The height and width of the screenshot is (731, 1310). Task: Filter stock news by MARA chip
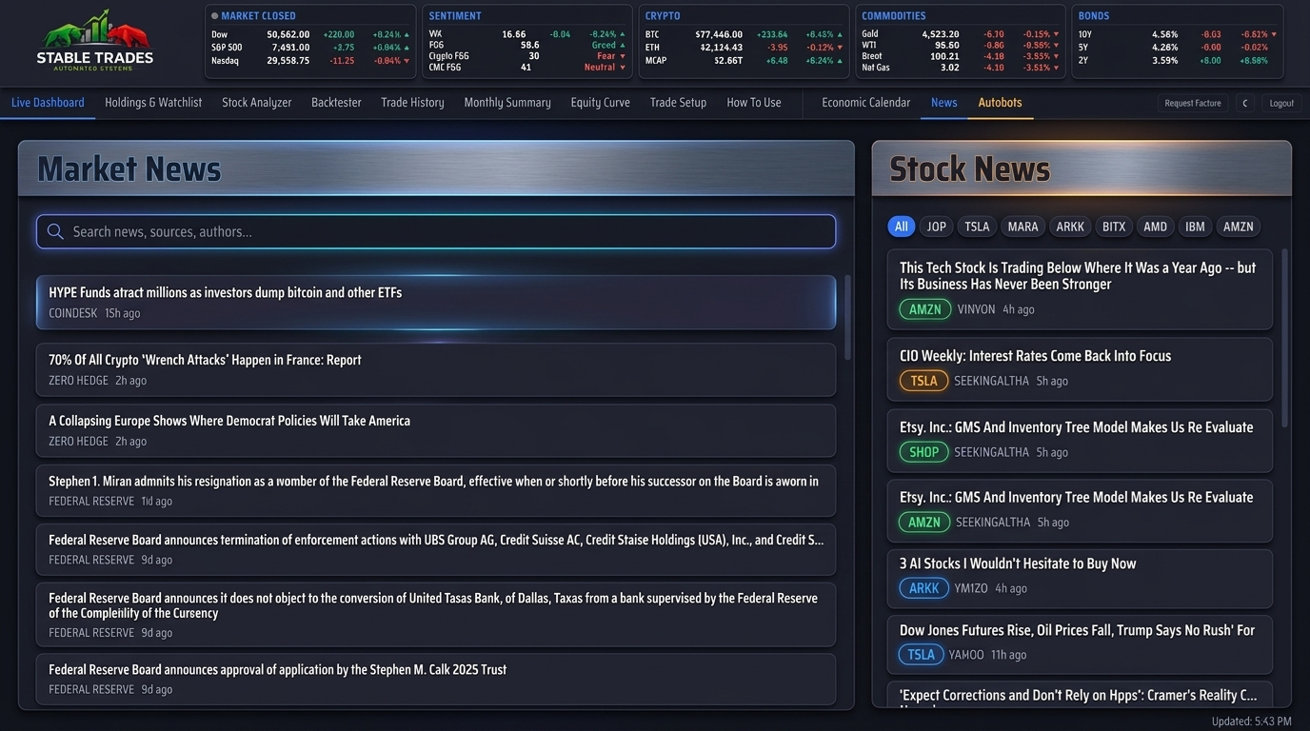tap(1022, 227)
